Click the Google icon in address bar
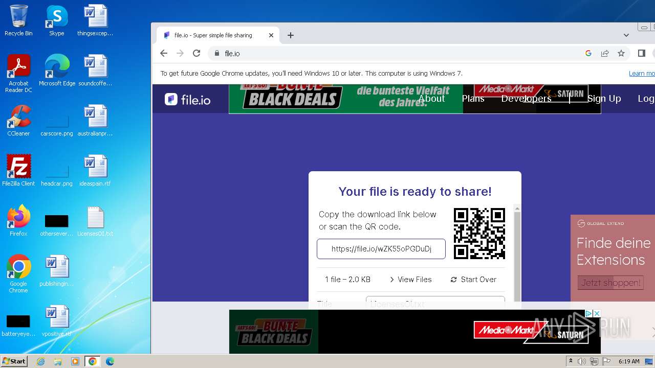Screen dimensions: 655x368 click(x=588, y=53)
